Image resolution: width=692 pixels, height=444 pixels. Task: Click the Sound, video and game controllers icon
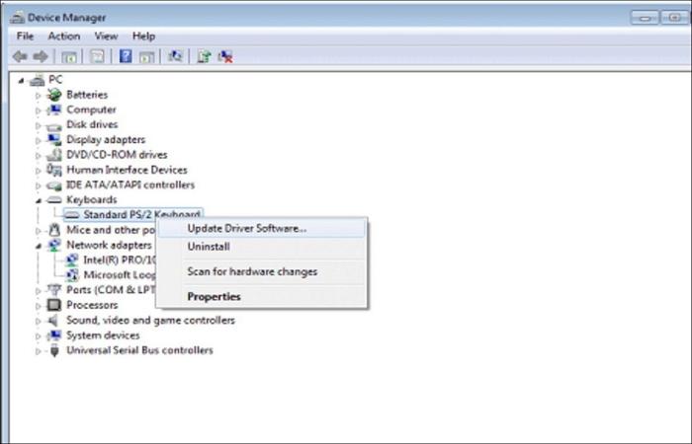click(53, 321)
